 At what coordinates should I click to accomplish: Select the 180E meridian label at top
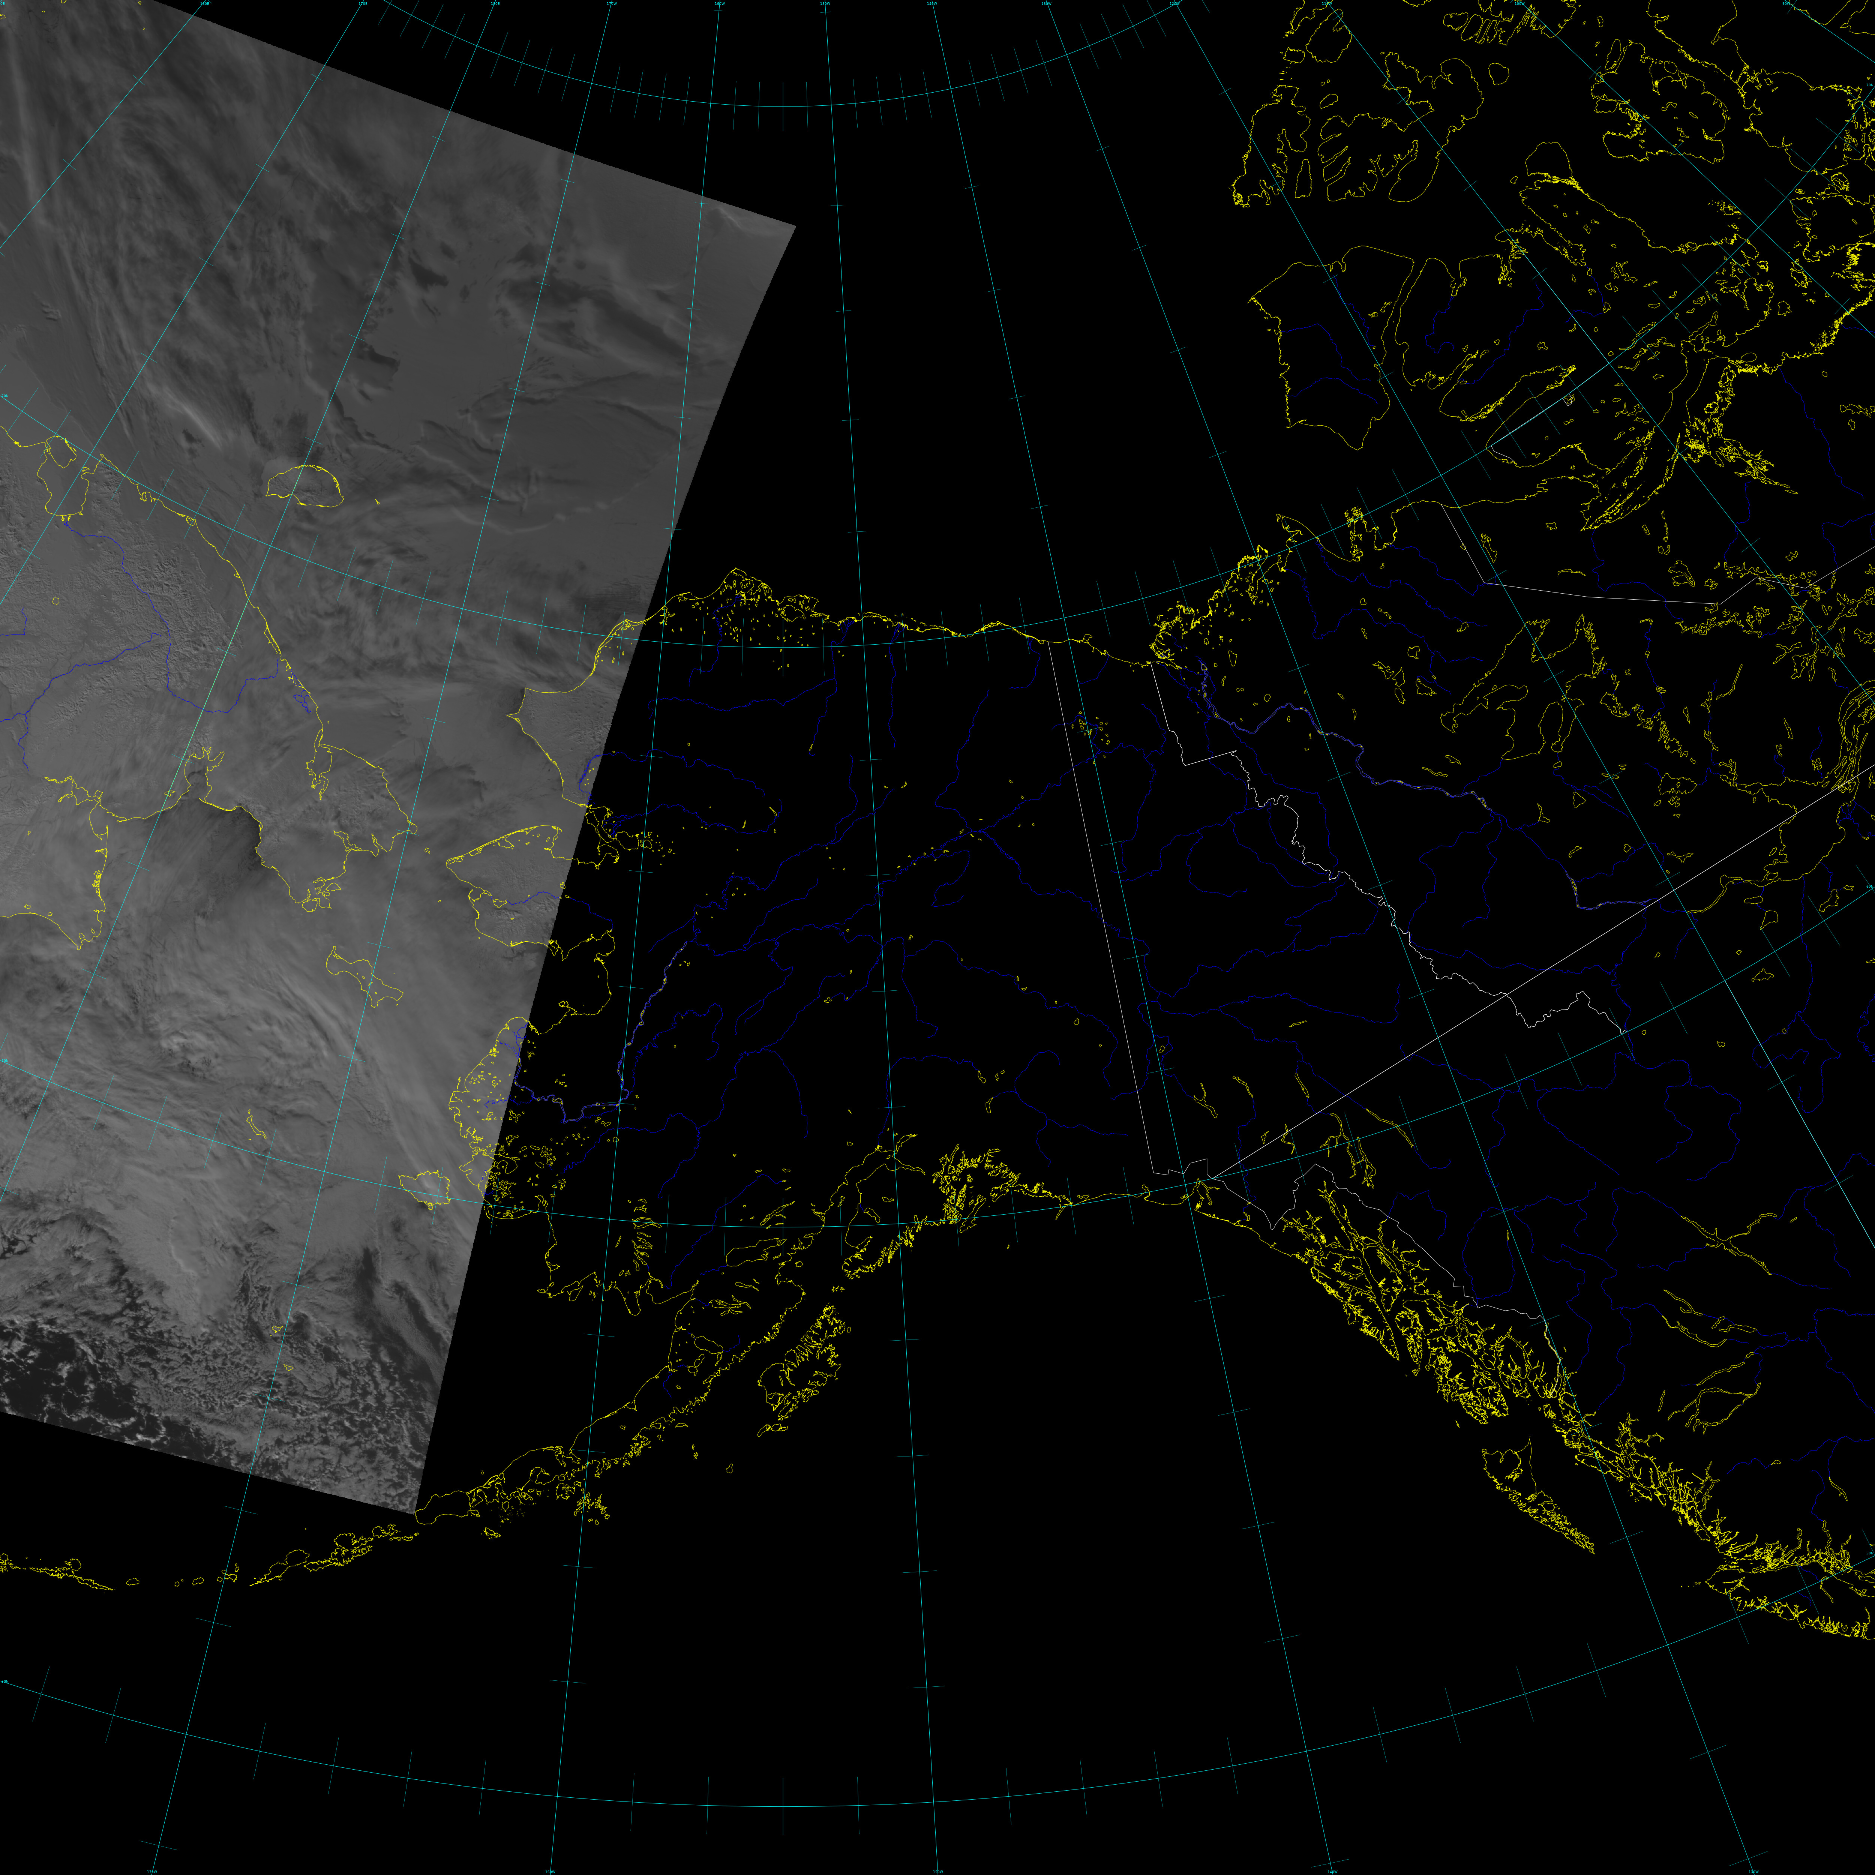(495, 4)
